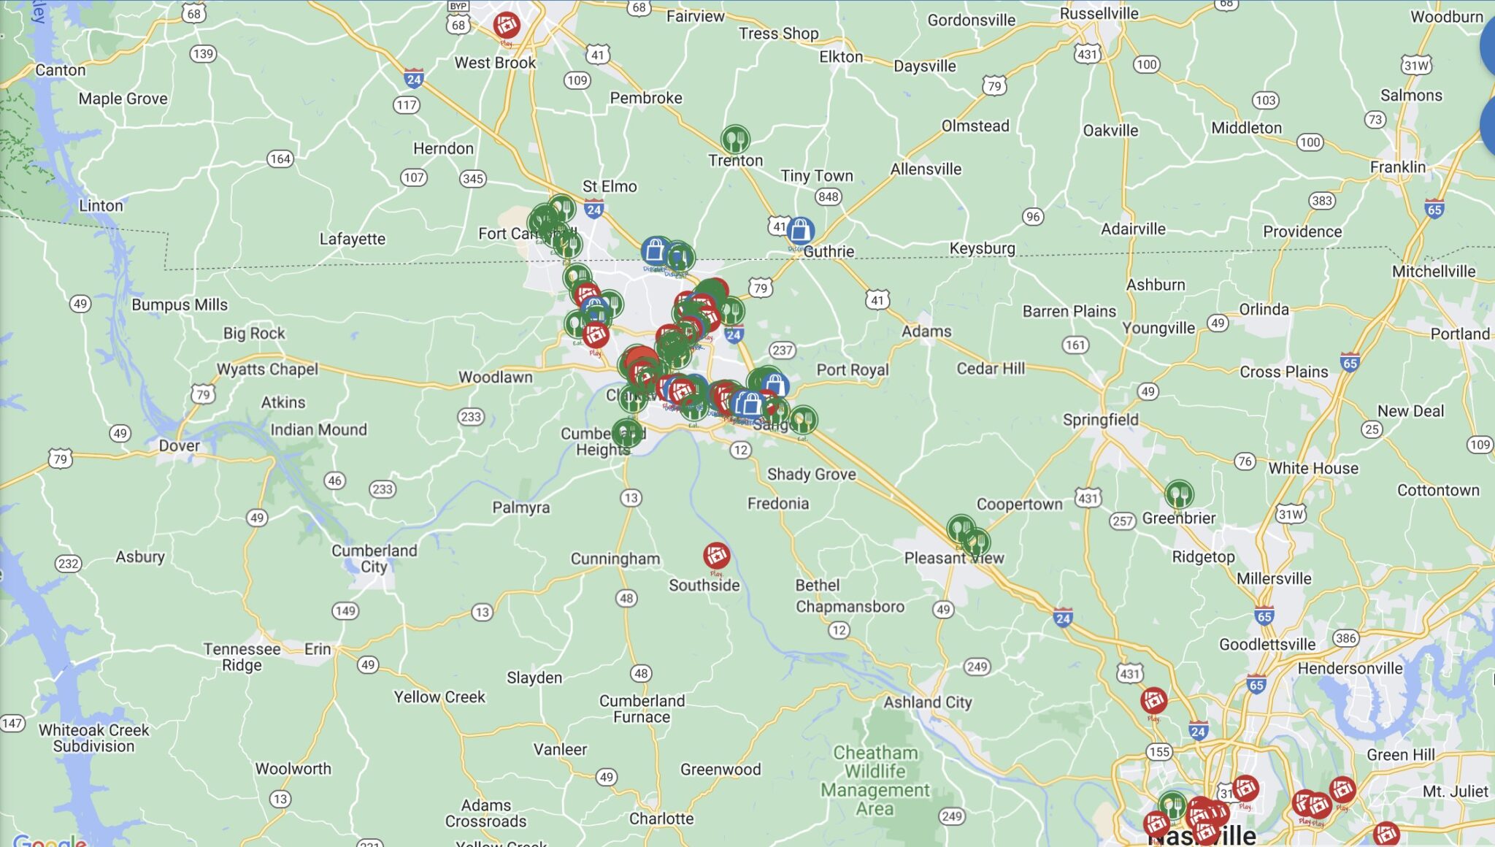Image resolution: width=1495 pixels, height=847 pixels.
Task: Select the red Play marker near Mt. Juliet
Action: 1342,789
